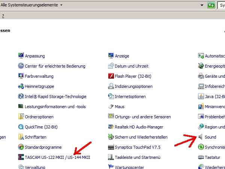
Task: Expand the Alle Systemsteuerungselemente breadcrumb arrow
Action: (x=61, y=5)
